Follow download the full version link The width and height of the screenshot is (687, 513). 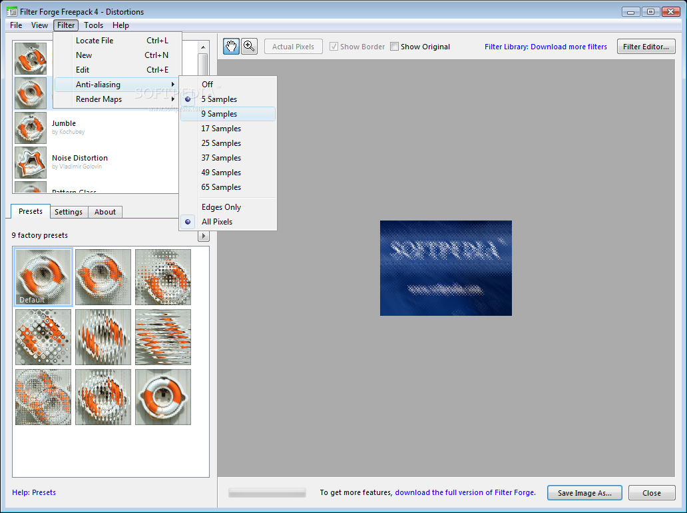pyautogui.click(x=465, y=492)
